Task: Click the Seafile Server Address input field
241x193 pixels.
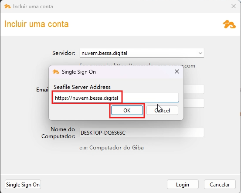Action: click(x=116, y=98)
